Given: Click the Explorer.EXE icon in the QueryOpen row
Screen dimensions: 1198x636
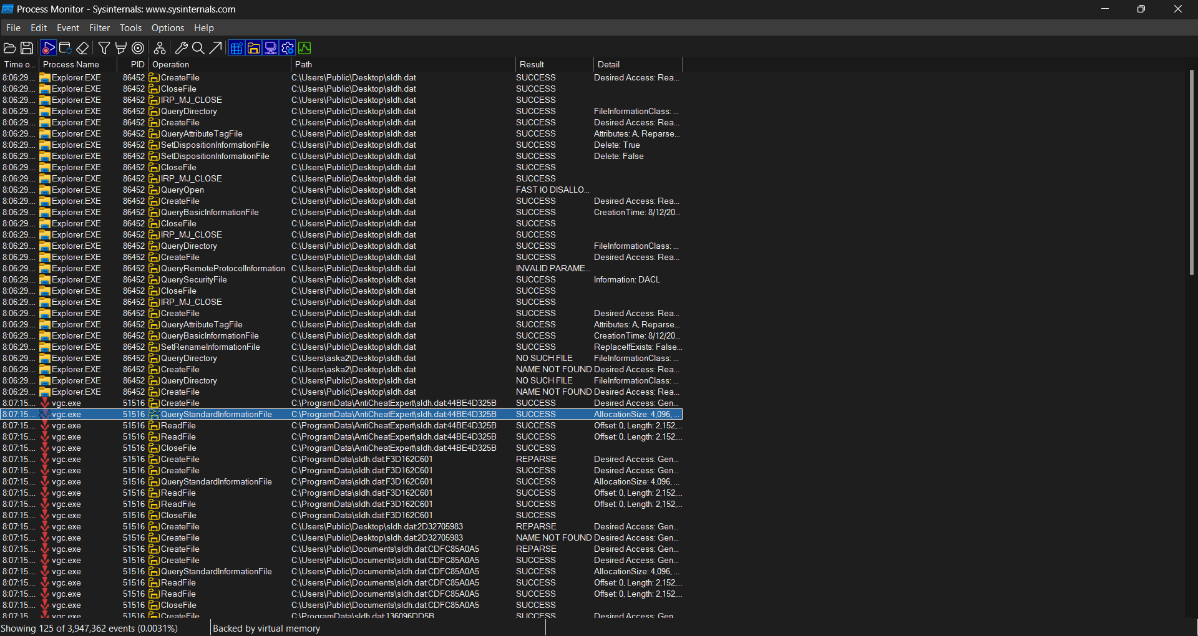Looking at the screenshot, I should (x=45, y=190).
